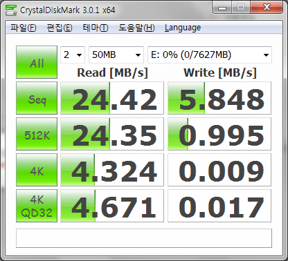Click the 4K QD32 read value 4.671
Viewport: 288px width, 261px height.
click(112, 206)
